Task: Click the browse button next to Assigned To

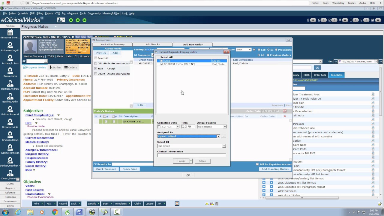Action: point(223,136)
